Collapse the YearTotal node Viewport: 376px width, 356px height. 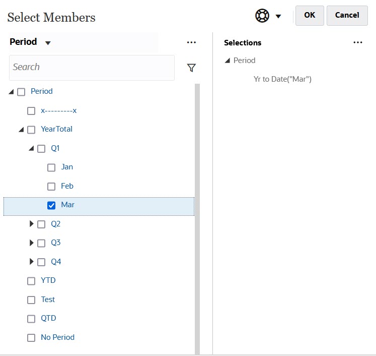(x=21, y=130)
